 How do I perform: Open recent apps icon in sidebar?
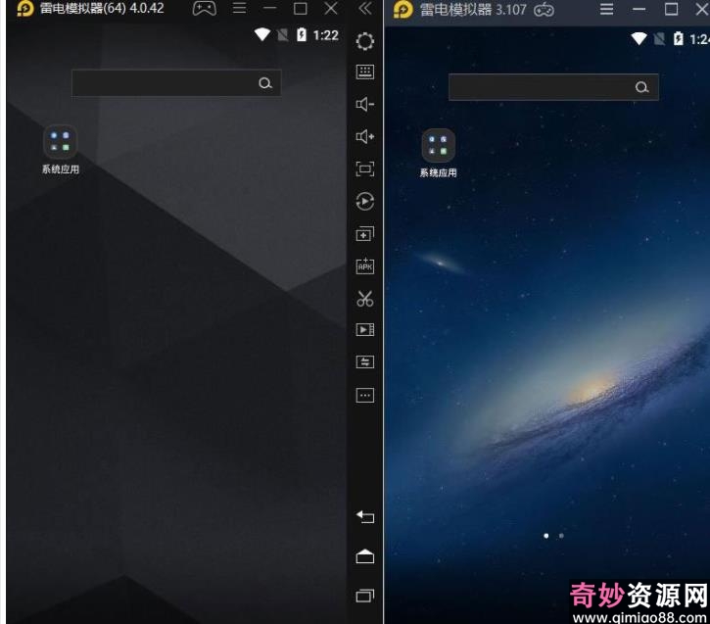pyautogui.click(x=365, y=596)
